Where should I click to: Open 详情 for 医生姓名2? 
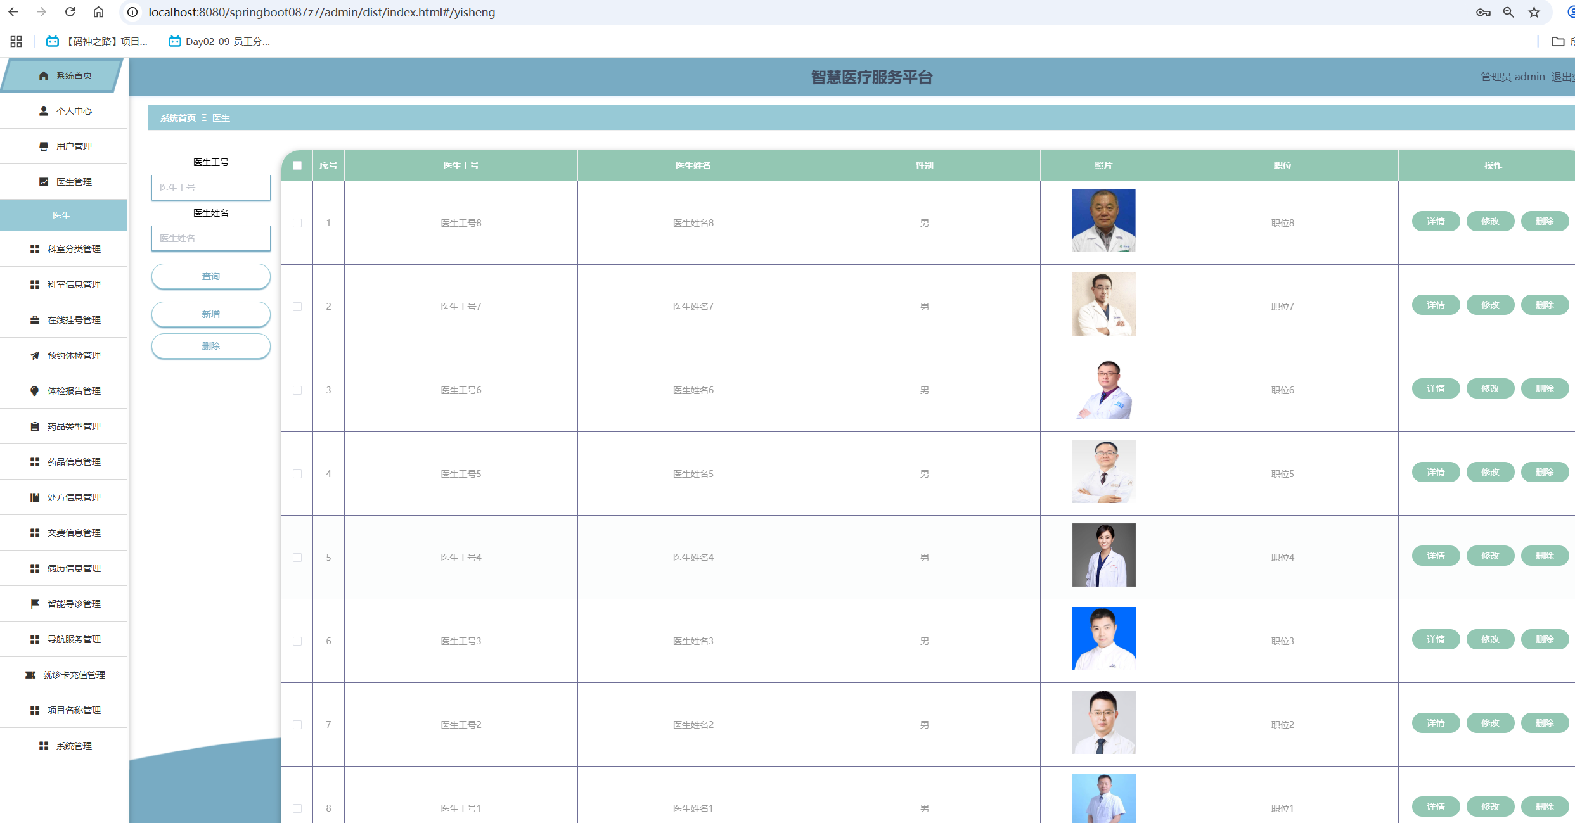(x=1436, y=723)
